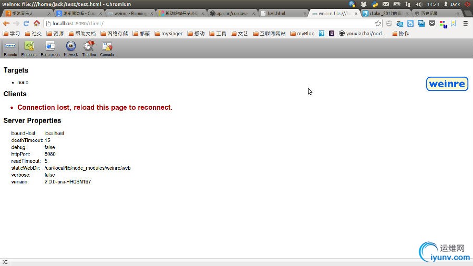Open the myBlog bookmarks folder
Image resolution: width=473 pixels, height=266 pixels.
[303, 34]
